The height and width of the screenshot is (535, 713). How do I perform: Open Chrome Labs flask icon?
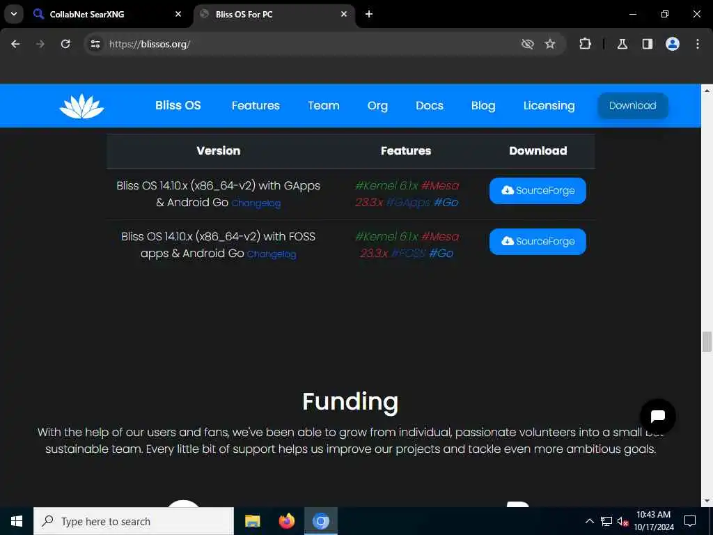click(622, 44)
